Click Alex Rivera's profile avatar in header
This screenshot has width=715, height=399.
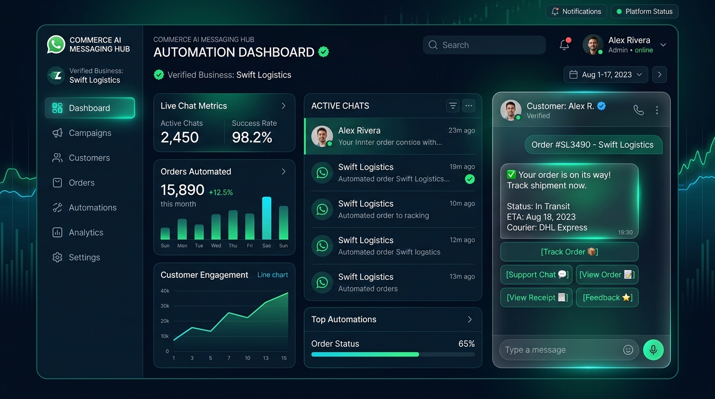pyautogui.click(x=593, y=45)
